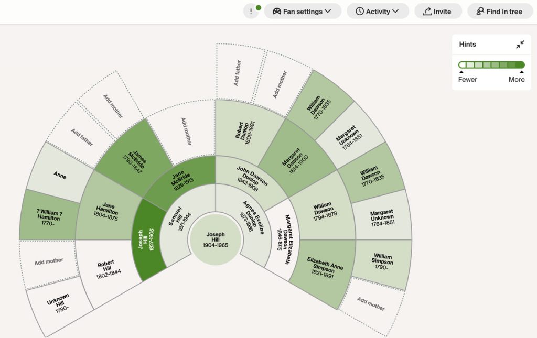Click the exclamation alert icon in the toolbar
The height and width of the screenshot is (338, 537).
tap(250, 11)
